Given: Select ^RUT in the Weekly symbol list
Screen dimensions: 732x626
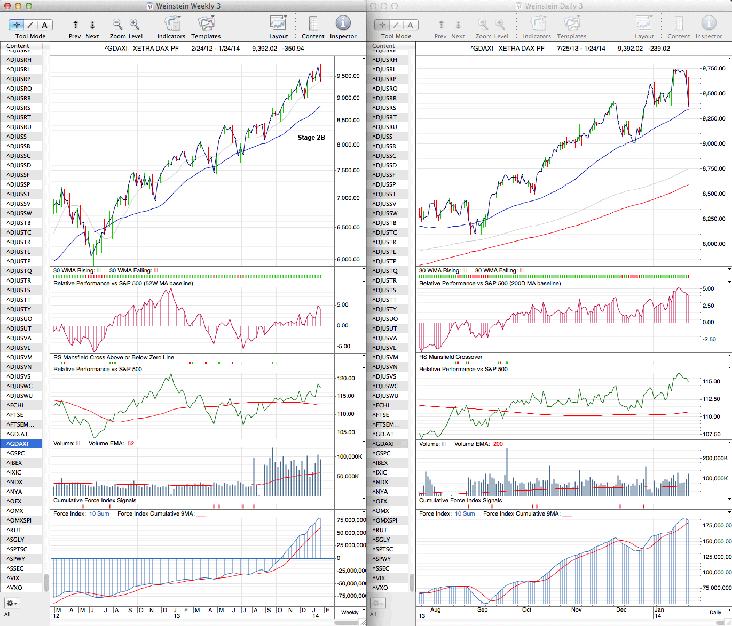Looking at the screenshot, I should 21,530.
